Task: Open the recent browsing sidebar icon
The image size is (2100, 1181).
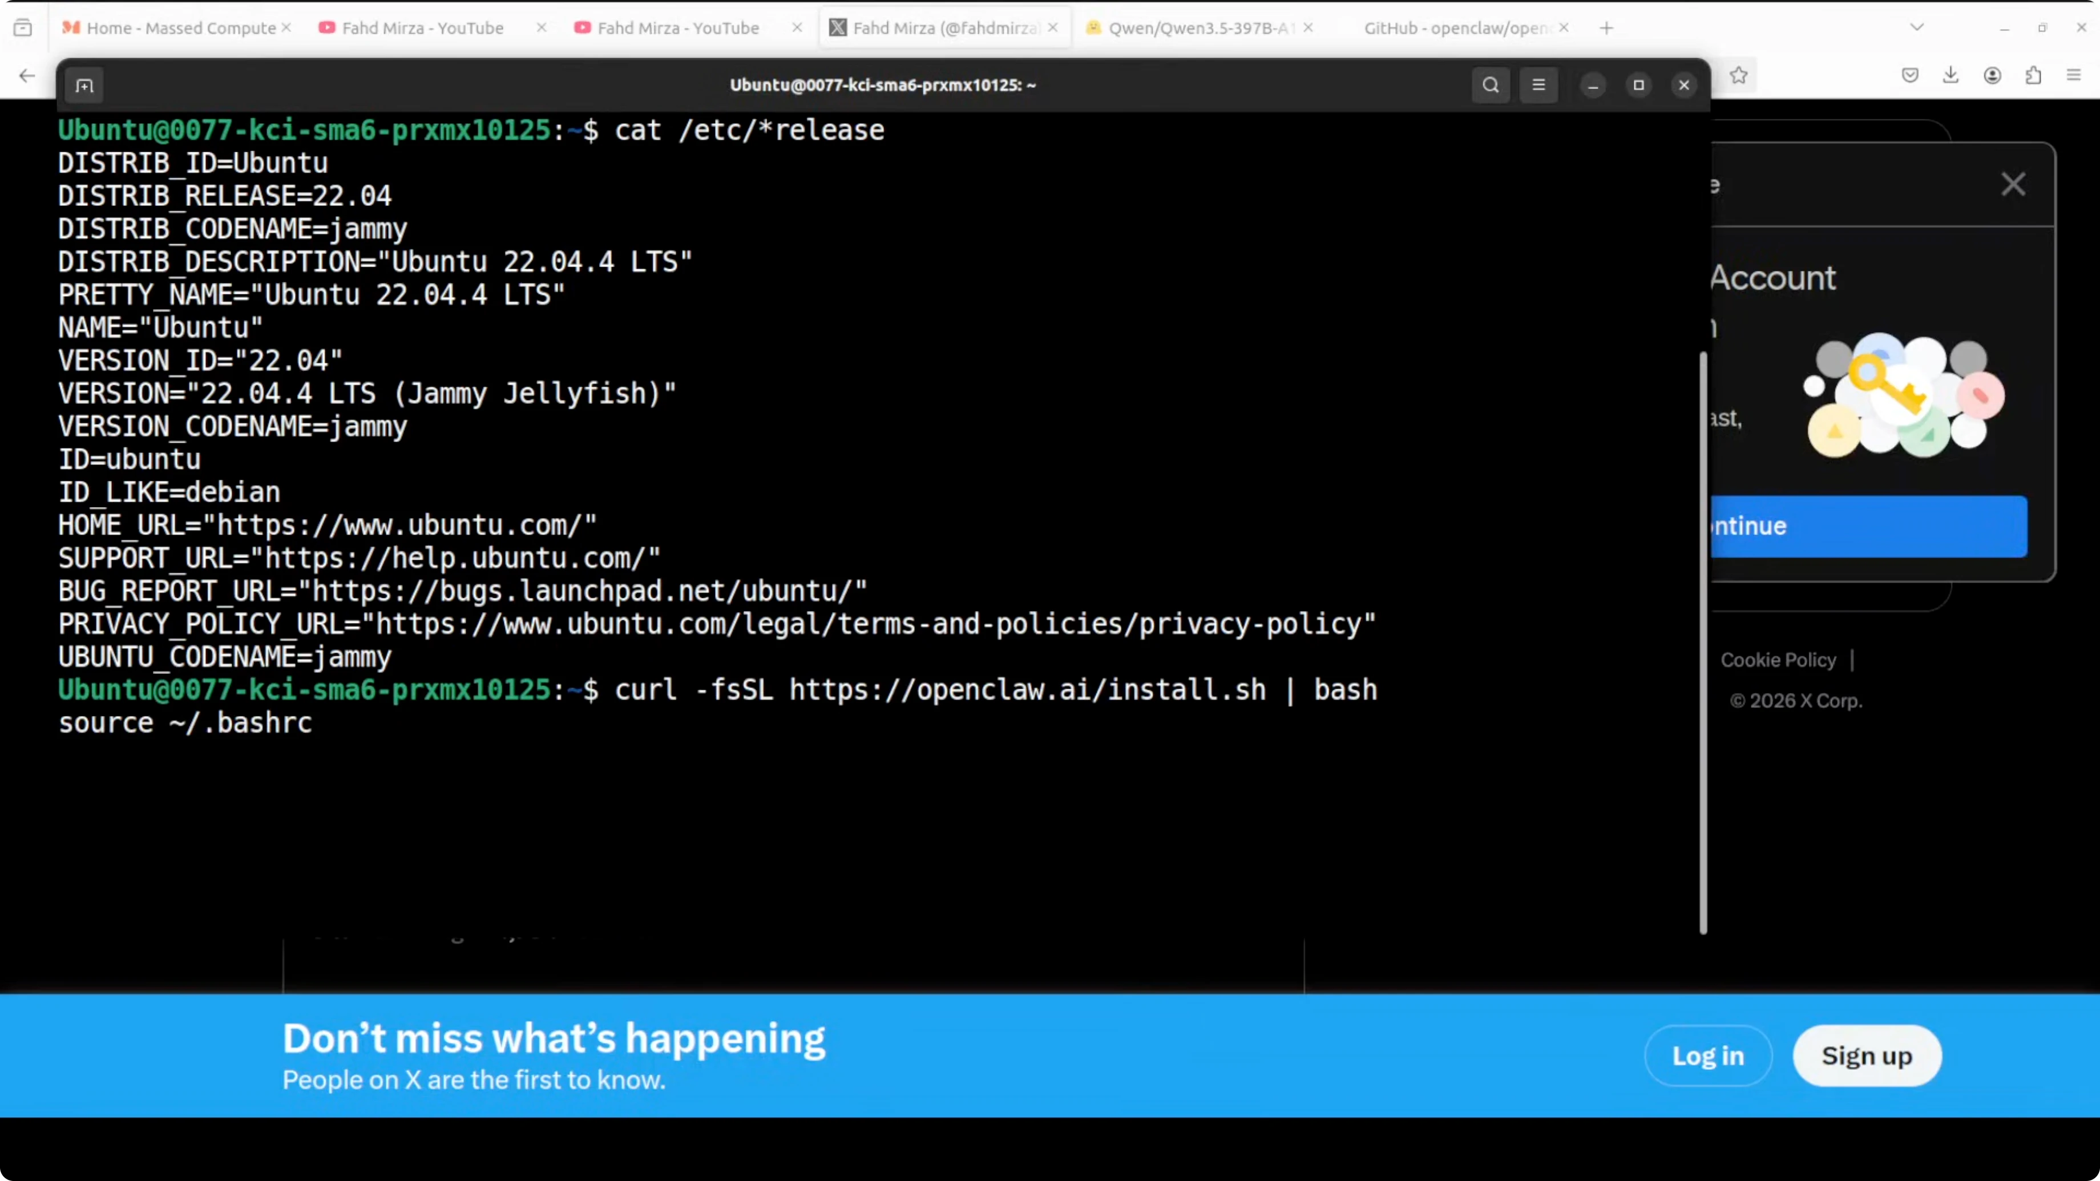Action: point(23,28)
